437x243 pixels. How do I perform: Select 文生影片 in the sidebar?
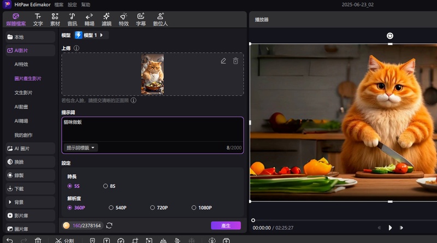pyautogui.click(x=23, y=92)
